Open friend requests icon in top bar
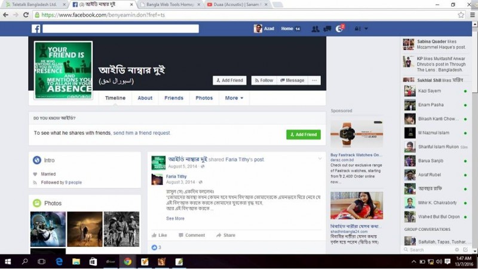 [315, 29]
